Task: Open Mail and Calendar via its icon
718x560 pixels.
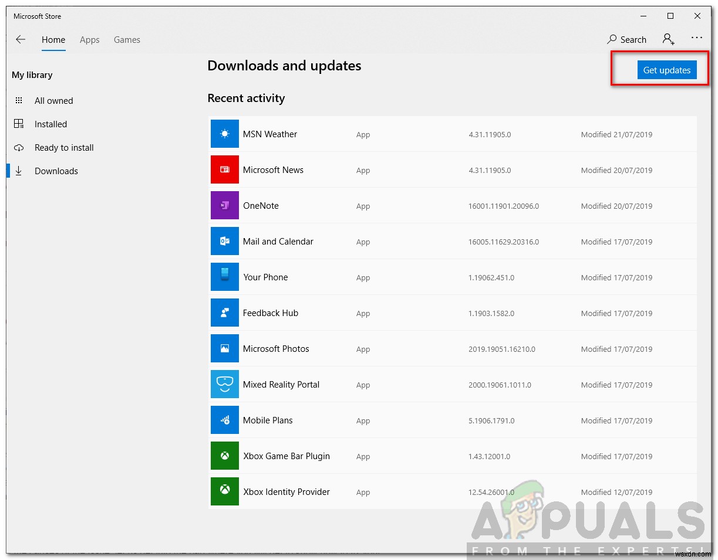Action: tap(224, 241)
